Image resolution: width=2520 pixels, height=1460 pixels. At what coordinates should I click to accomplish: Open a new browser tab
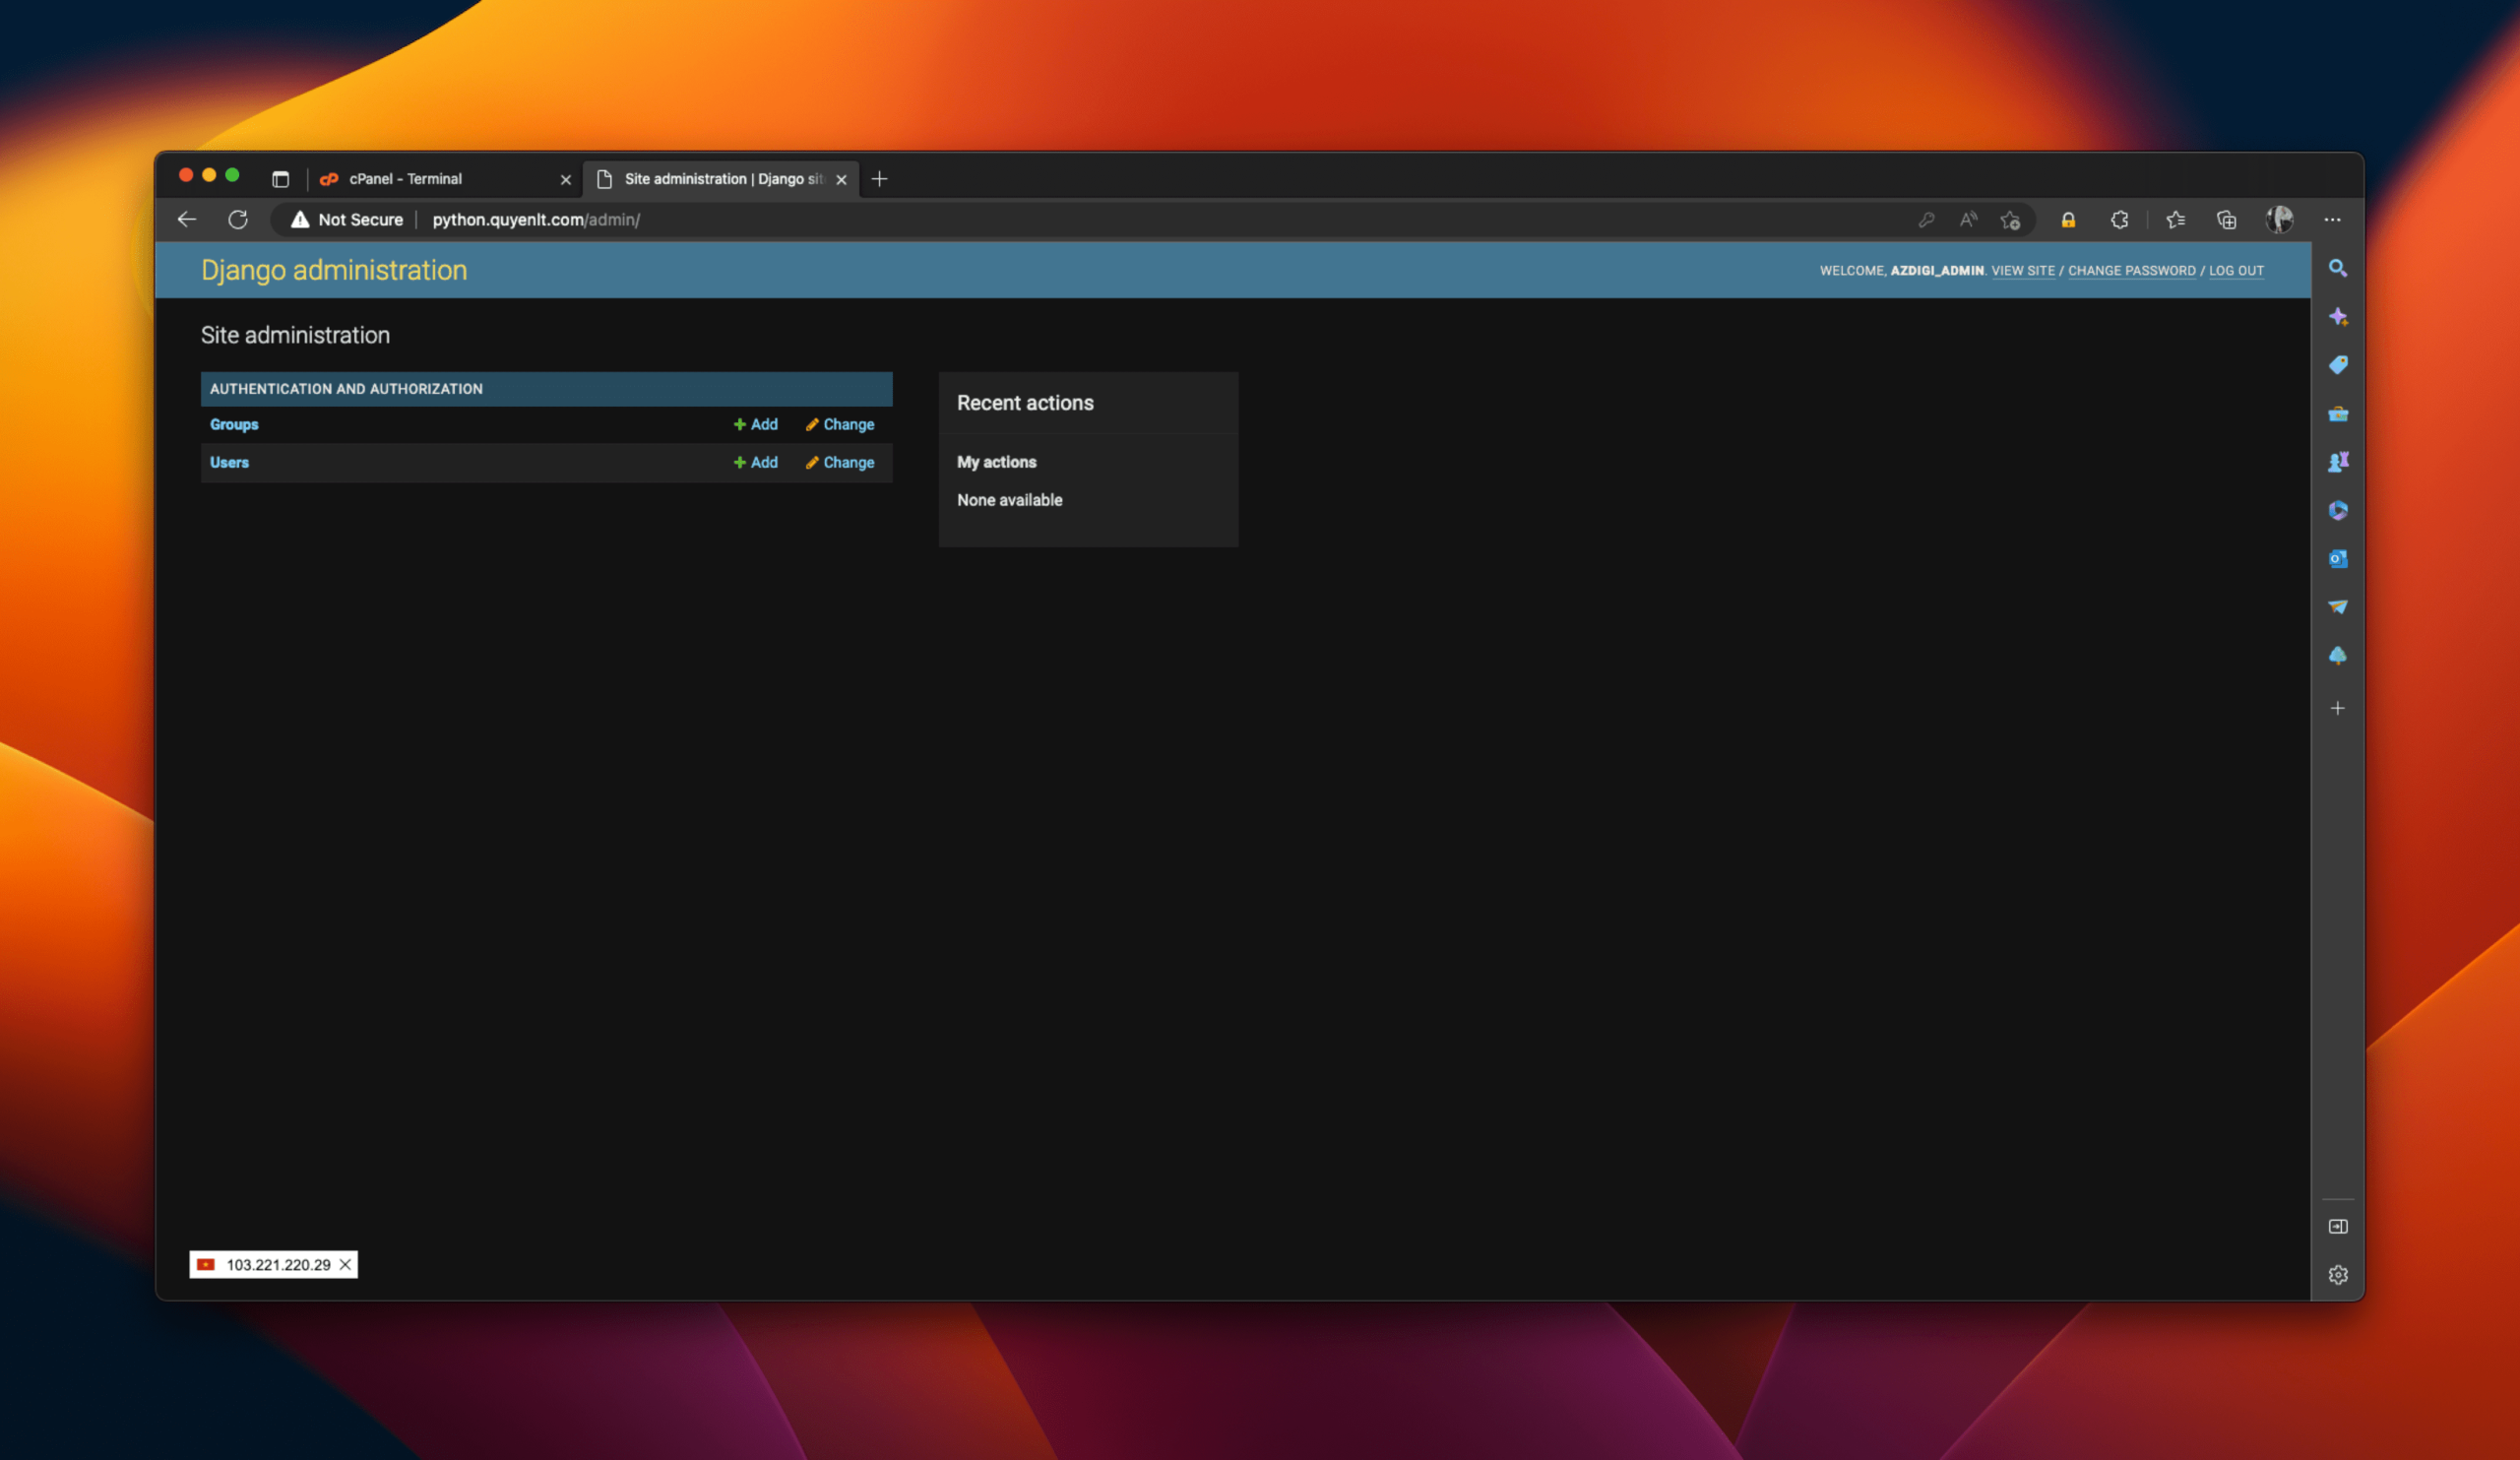tap(879, 179)
